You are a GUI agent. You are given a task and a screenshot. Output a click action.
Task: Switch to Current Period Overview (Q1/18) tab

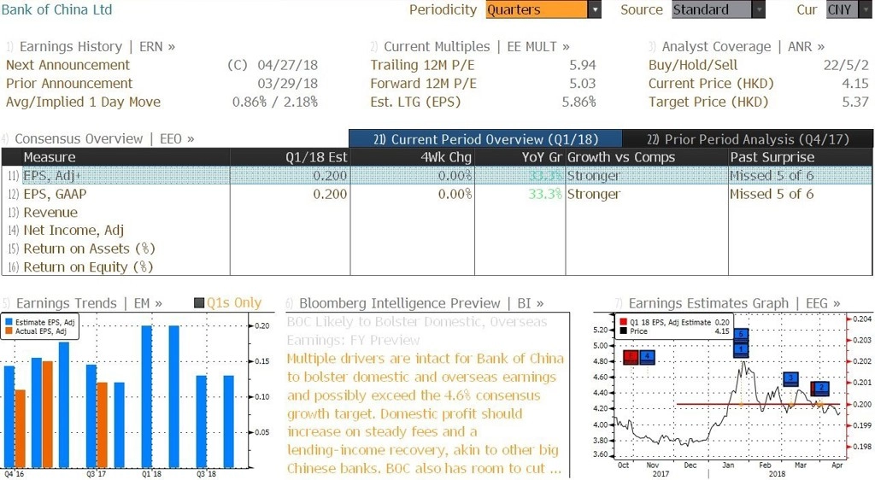(485, 139)
